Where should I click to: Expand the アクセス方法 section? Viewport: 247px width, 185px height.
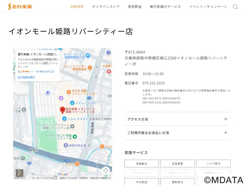click(178, 119)
